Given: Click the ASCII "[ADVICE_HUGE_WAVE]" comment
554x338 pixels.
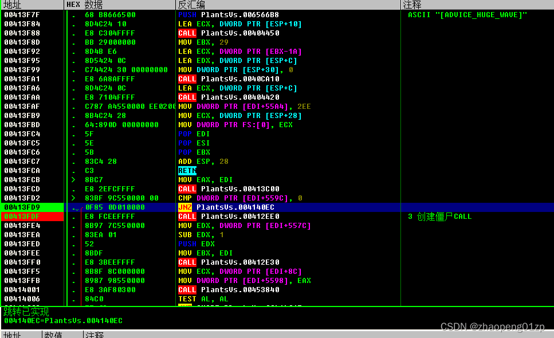Looking at the screenshot, I should click(x=467, y=15).
